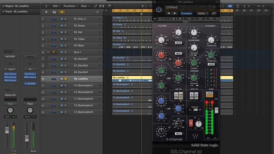Toggle the EQ bypass switch
The width and height of the screenshot is (274, 154).
click(176, 96)
